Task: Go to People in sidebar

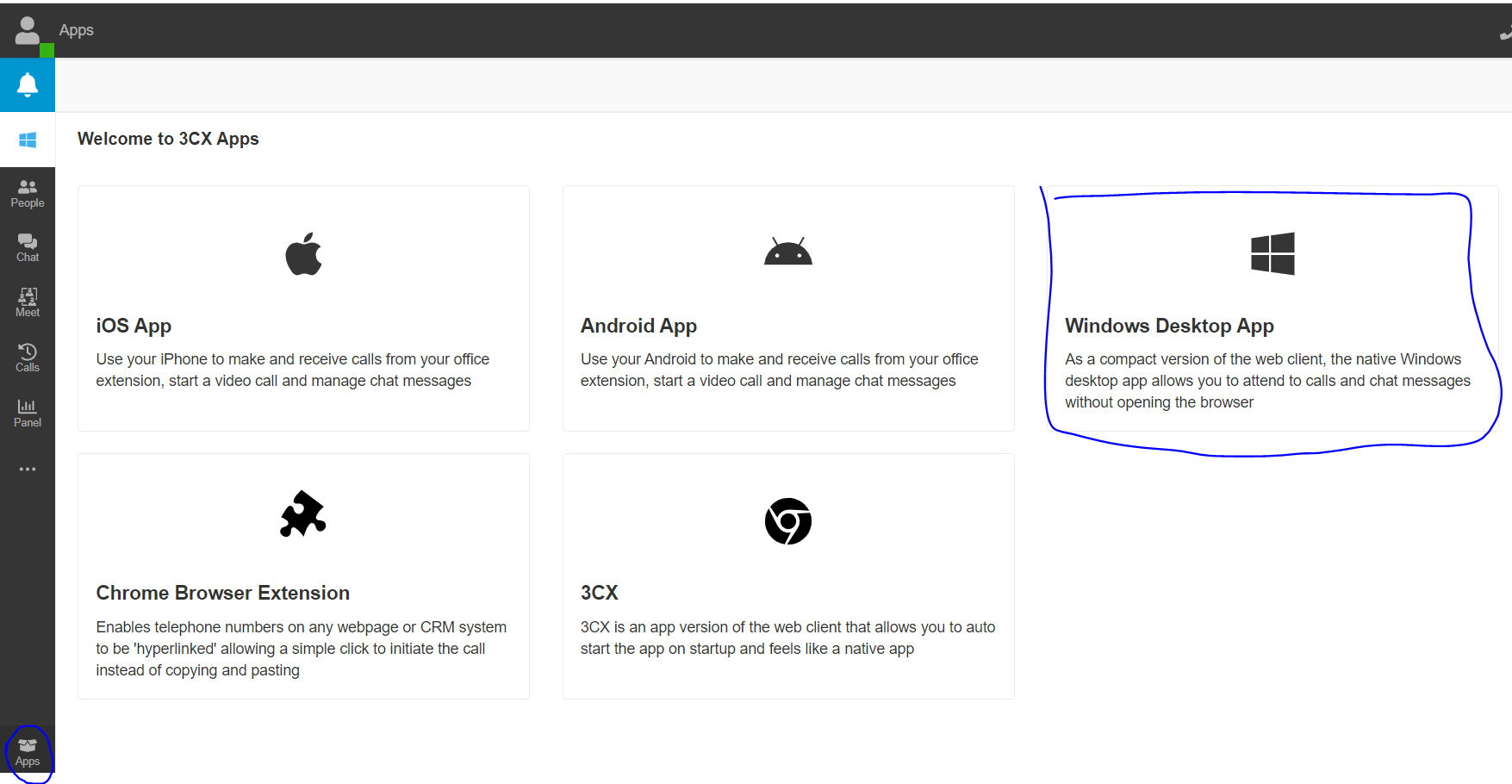Action: (28, 194)
